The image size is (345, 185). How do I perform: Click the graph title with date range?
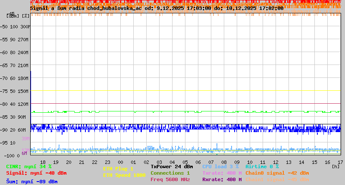pyautogui.click(x=157, y=8)
